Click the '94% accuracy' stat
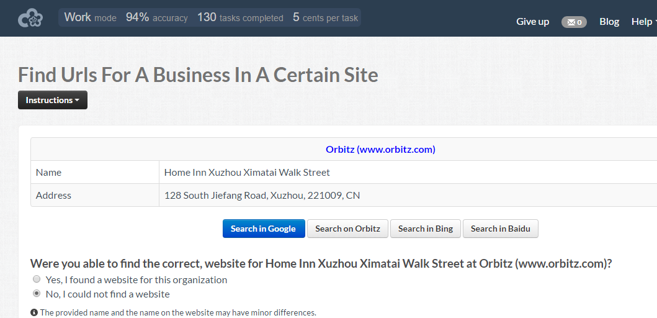This screenshot has width=657, height=318. tap(157, 17)
